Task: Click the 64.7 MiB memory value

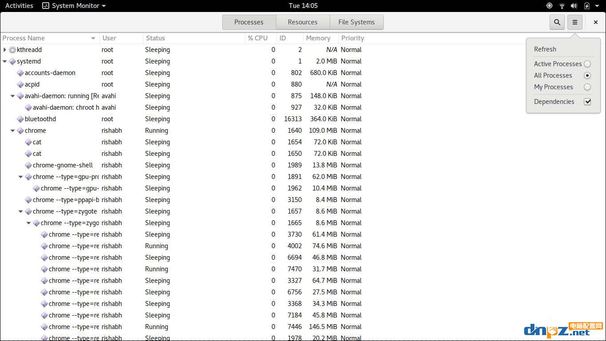Action: (x=325, y=281)
